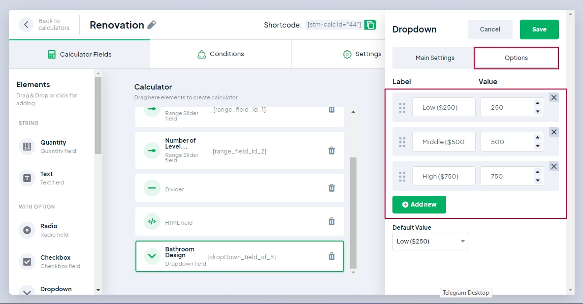The width and height of the screenshot is (583, 304).
Task: Open the Default Value dropdown
Action: 430,242
